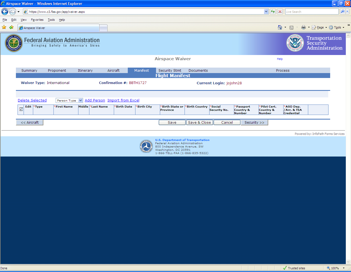
Task: Open Favorites Center star icon
Action: (4, 27)
